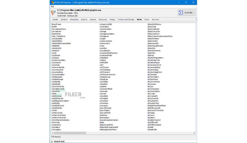Select the CloseFrame unit
This screenshot has height=143, width=247.
pyautogui.click(x=56, y=34)
